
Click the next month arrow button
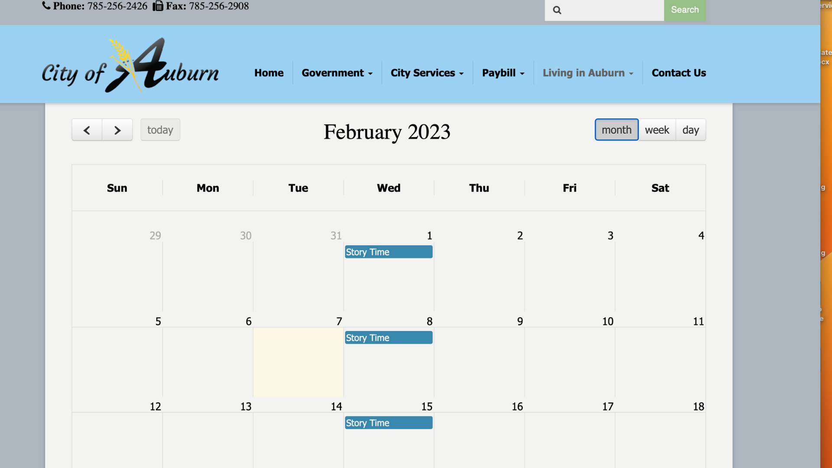tap(117, 130)
